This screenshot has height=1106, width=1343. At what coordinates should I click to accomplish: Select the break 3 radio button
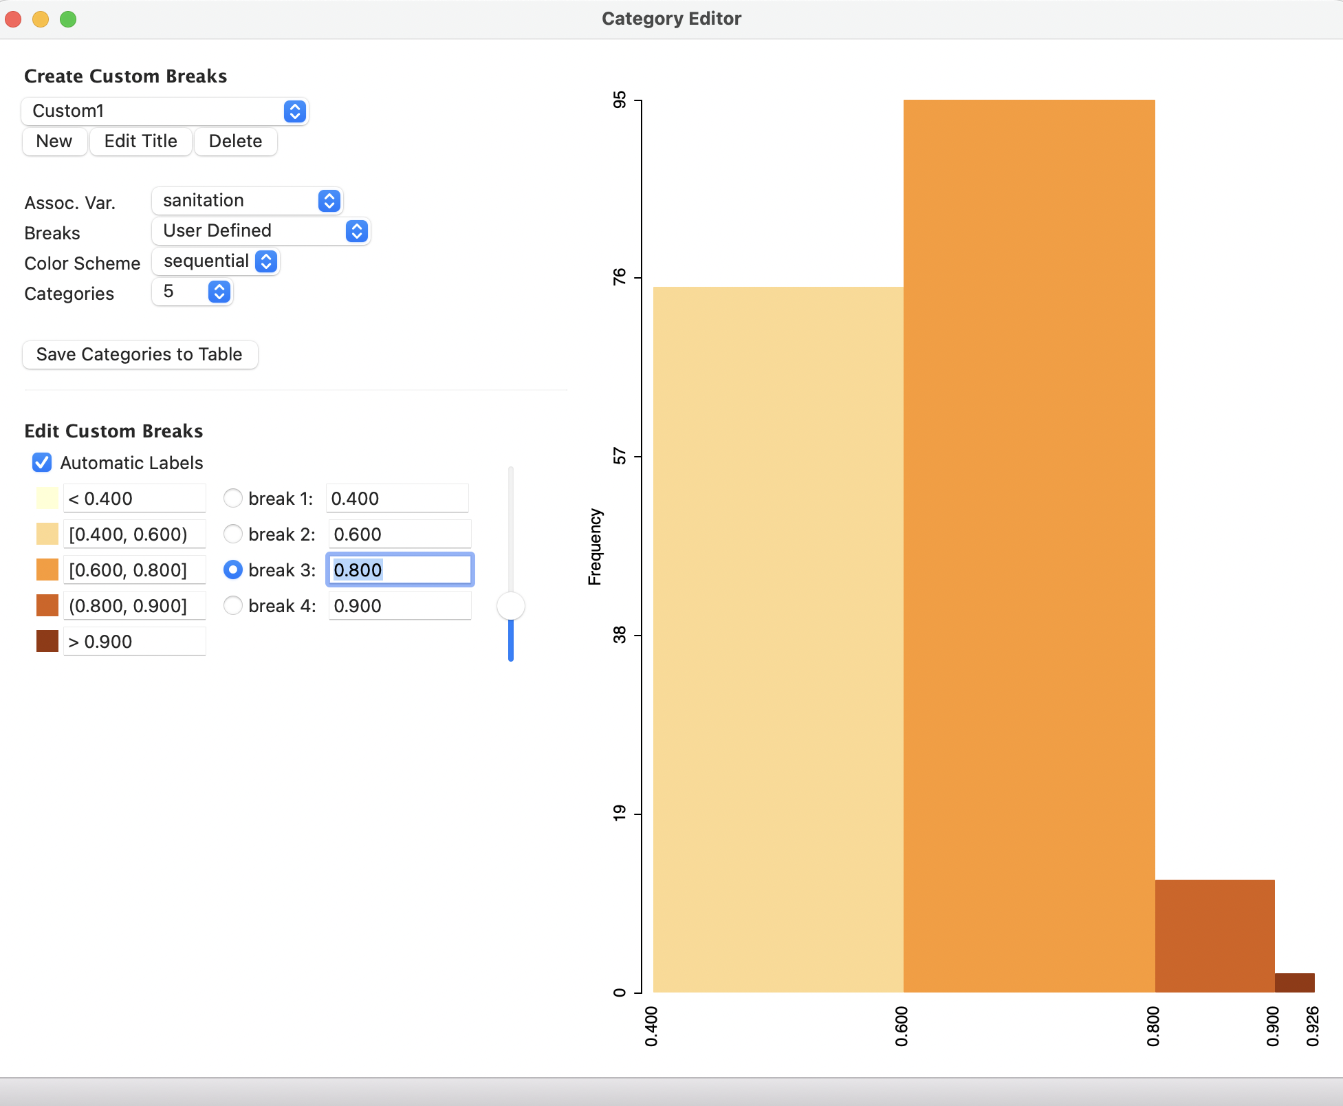[231, 570]
